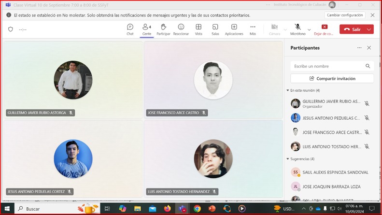This screenshot has width=382, height=215.
Task: Collapse the En esta reunión section
Action: (x=288, y=90)
